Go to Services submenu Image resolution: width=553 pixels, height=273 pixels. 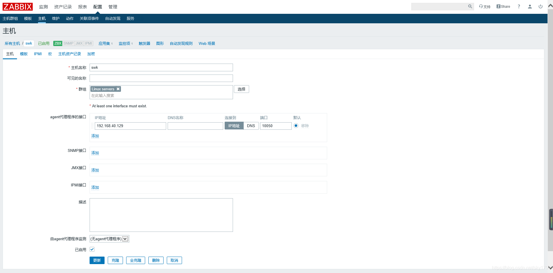pyautogui.click(x=130, y=18)
